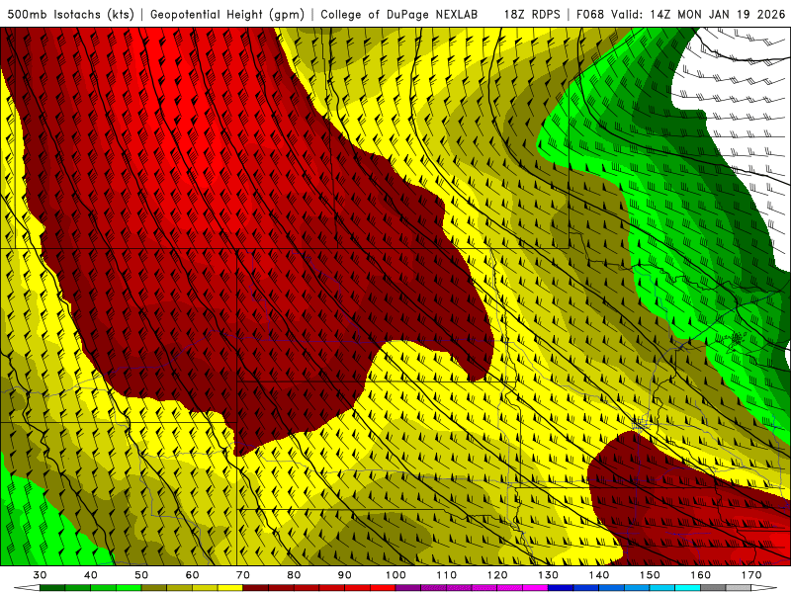Pick the dark purple swatch after 100
The height and width of the screenshot is (593, 791).
point(408,587)
